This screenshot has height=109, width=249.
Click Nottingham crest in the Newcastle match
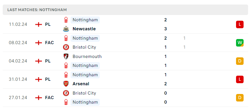(66, 20)
